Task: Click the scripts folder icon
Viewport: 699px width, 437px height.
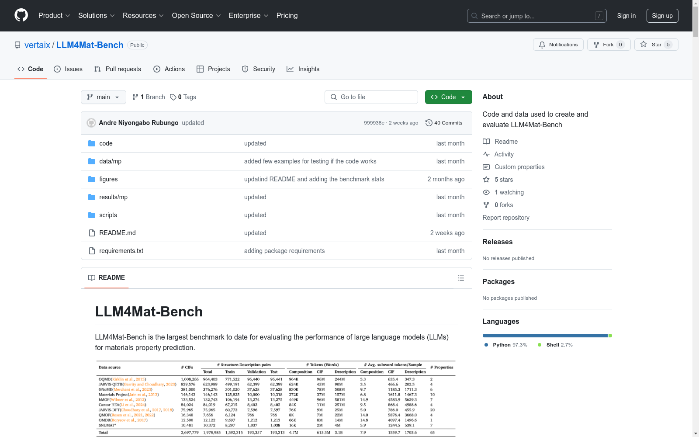Action: pyautogui.click(x=92, y=215)
